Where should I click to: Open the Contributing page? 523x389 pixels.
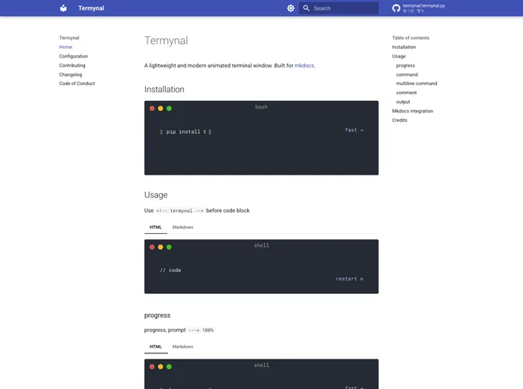[x=72, y=65]
